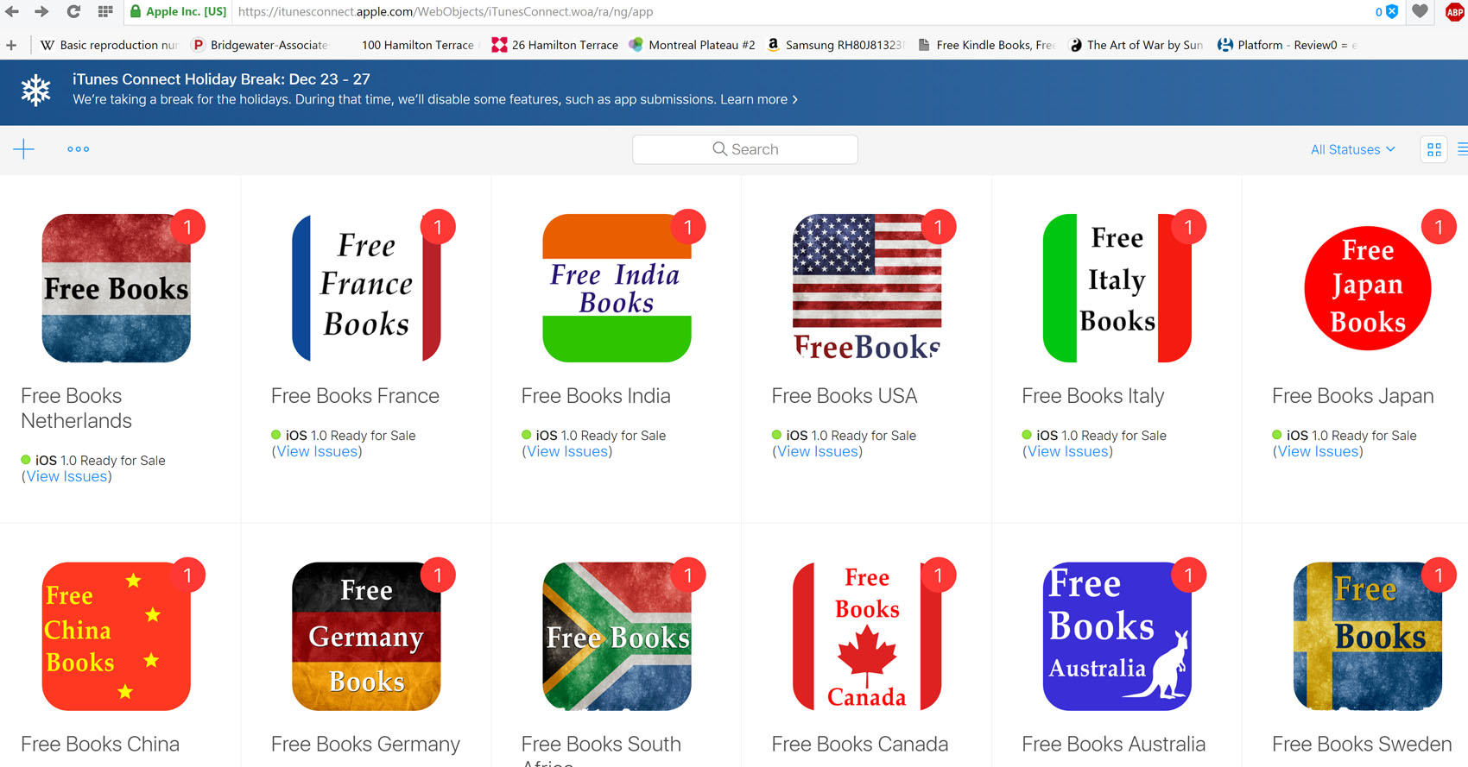Open the Free Books Canada app icon
This screenshot has height=767, width=1468.
(867, 636)
